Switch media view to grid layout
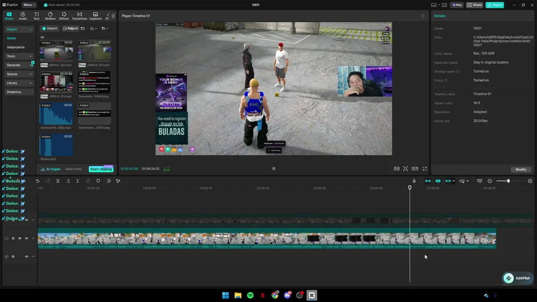The image size is (537, 302). [x=83, y=29]
